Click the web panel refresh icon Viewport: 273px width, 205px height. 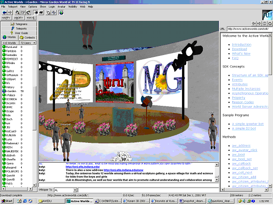270,23
